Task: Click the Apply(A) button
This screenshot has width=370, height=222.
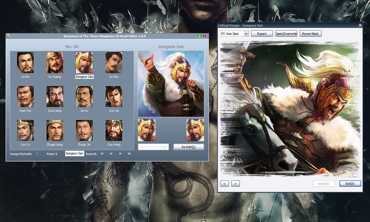Action: pos(324,184)
